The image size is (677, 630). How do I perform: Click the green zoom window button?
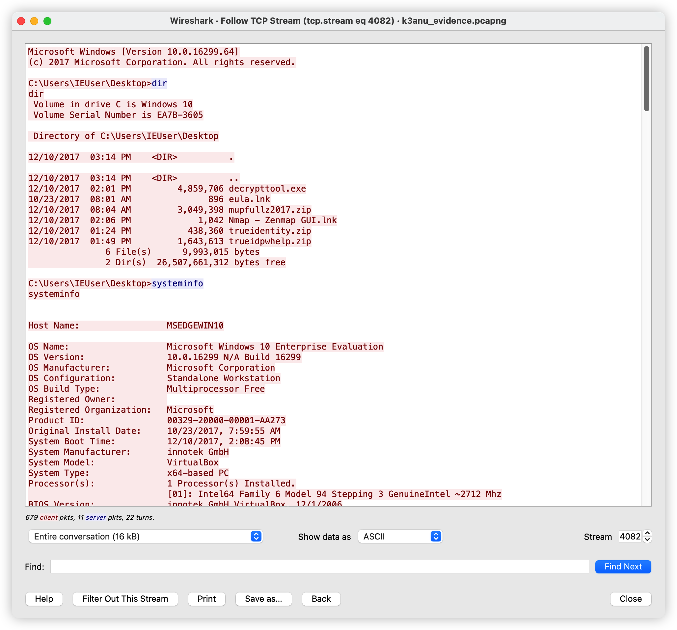coord(48,21)
